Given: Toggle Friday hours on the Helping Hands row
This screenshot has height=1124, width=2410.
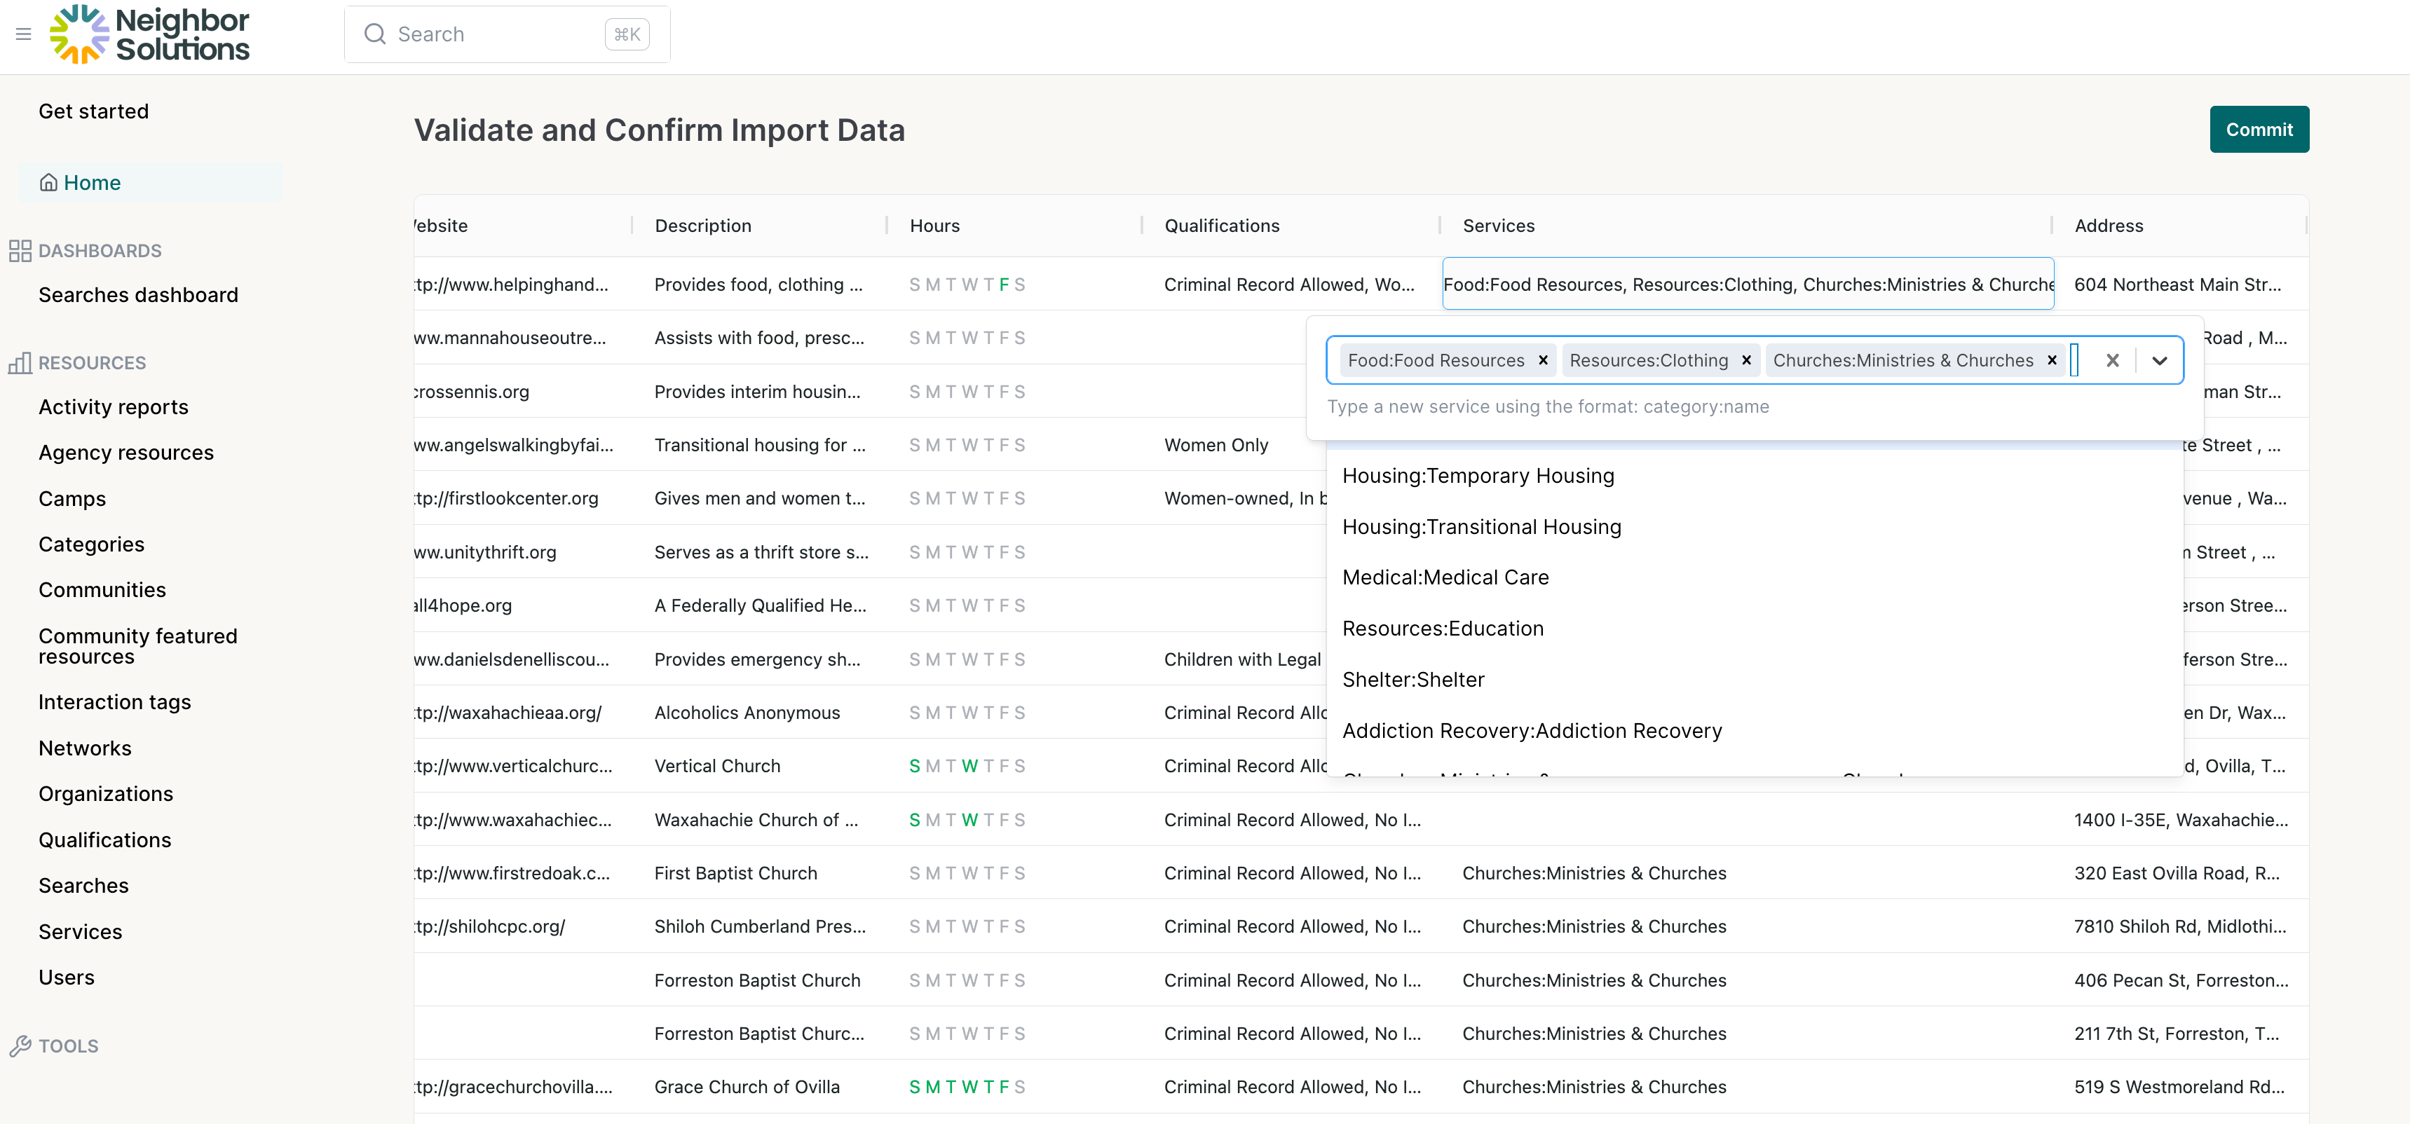Looking at the screenshot, I should (1005, 285).
